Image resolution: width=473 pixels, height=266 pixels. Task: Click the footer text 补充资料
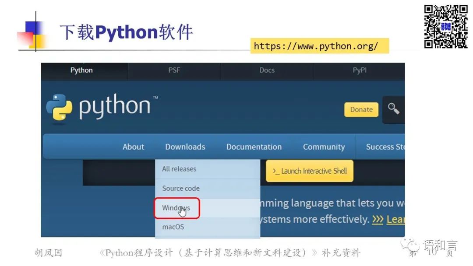(341, 252)
